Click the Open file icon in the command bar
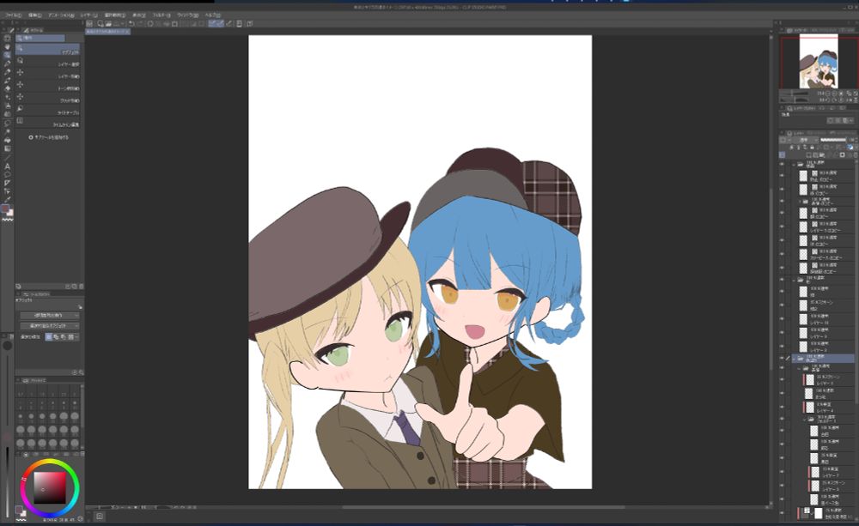The height and width of the screenshot is (526, 859). point(108,23)
